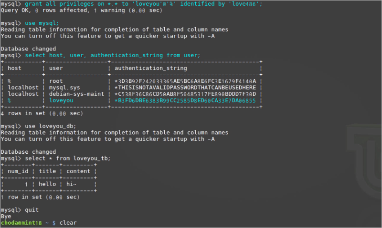Click the 'root' user table cell
This screenshot has height=228, width=382.
(56, 81)
